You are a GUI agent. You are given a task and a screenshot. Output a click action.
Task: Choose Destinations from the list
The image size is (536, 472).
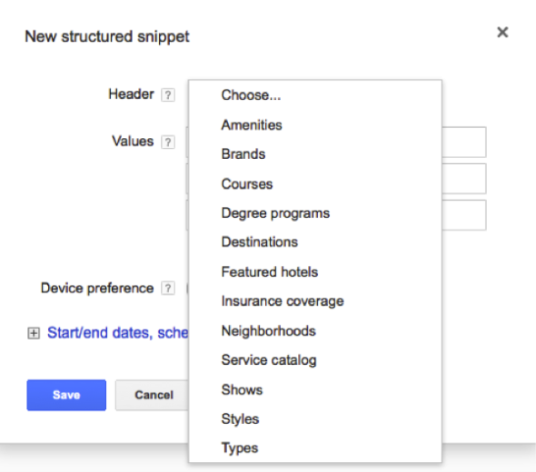pos(315,242)
